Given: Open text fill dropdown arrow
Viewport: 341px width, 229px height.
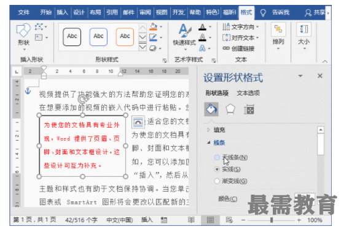Looking at the screenshot, I should [x=210, y=27].
